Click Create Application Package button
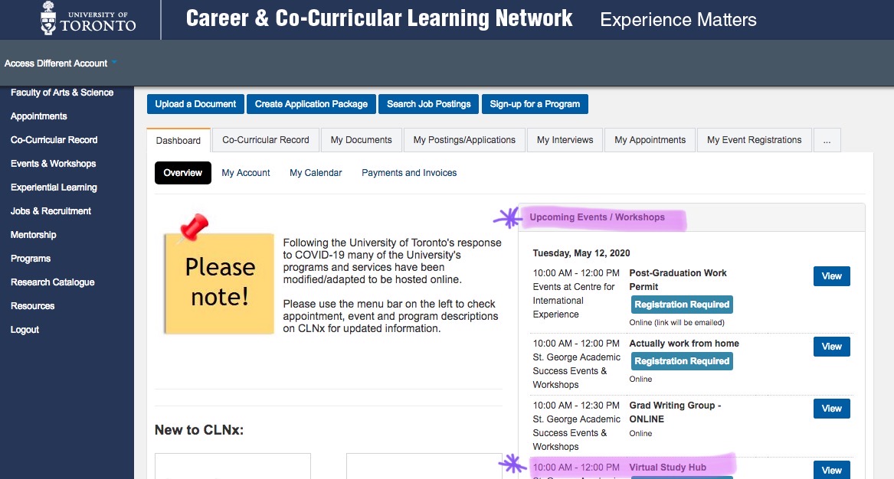 pos(311,104)
